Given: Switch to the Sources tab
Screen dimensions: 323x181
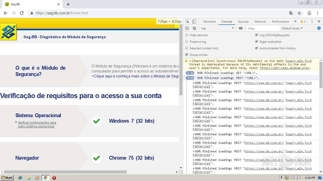Looking at the screenshot, I should (243, 22).
